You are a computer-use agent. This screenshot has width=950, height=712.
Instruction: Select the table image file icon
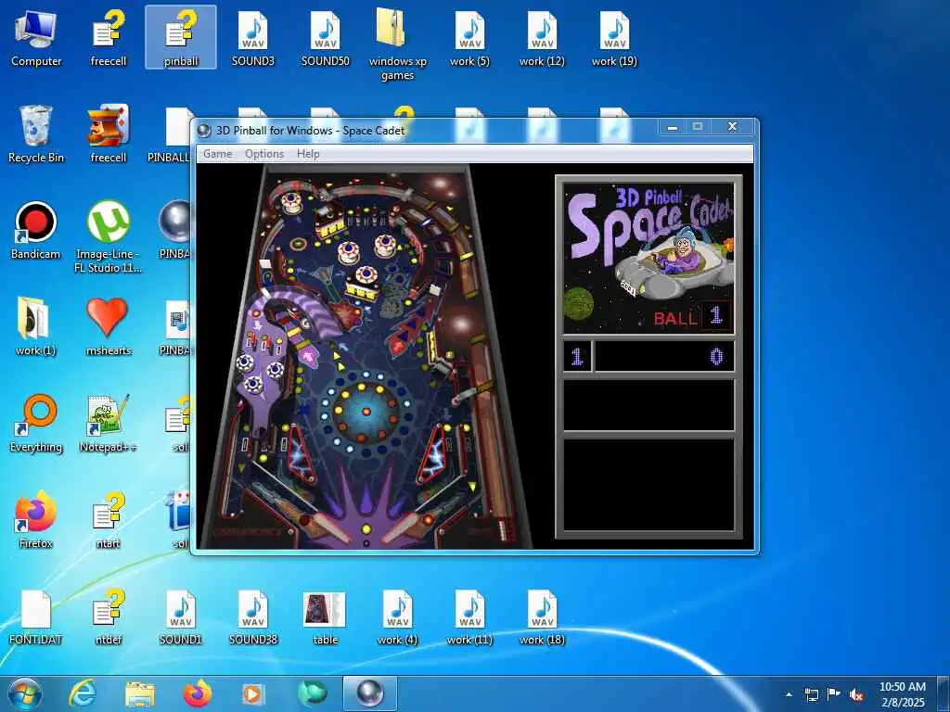click(x=326, y=617)
